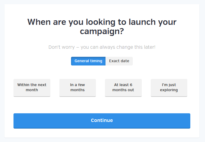Image resolution: width=205 pixels, height=142 pixels.
Task: Toggle timing mode to General timing
Action: (88, 61)
